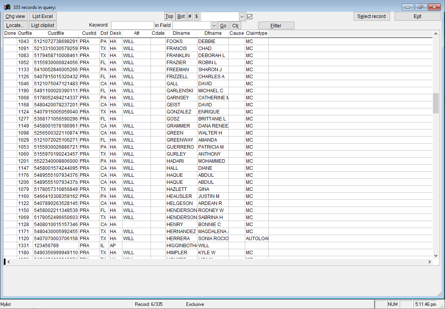445x309 pixels.
Task: Click the List cliplist button
Action: pos(43,25)
